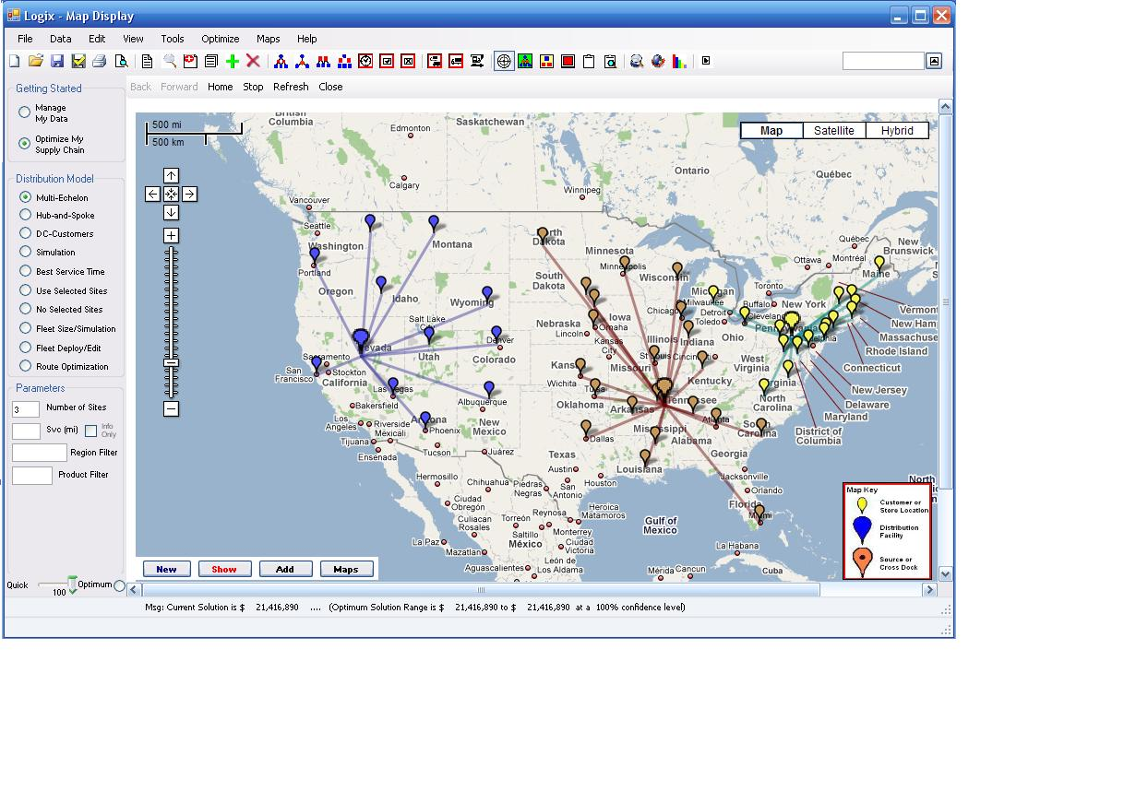Open the Optimize menu
This screenshot has height=791, width=1124.
(220, 39)
